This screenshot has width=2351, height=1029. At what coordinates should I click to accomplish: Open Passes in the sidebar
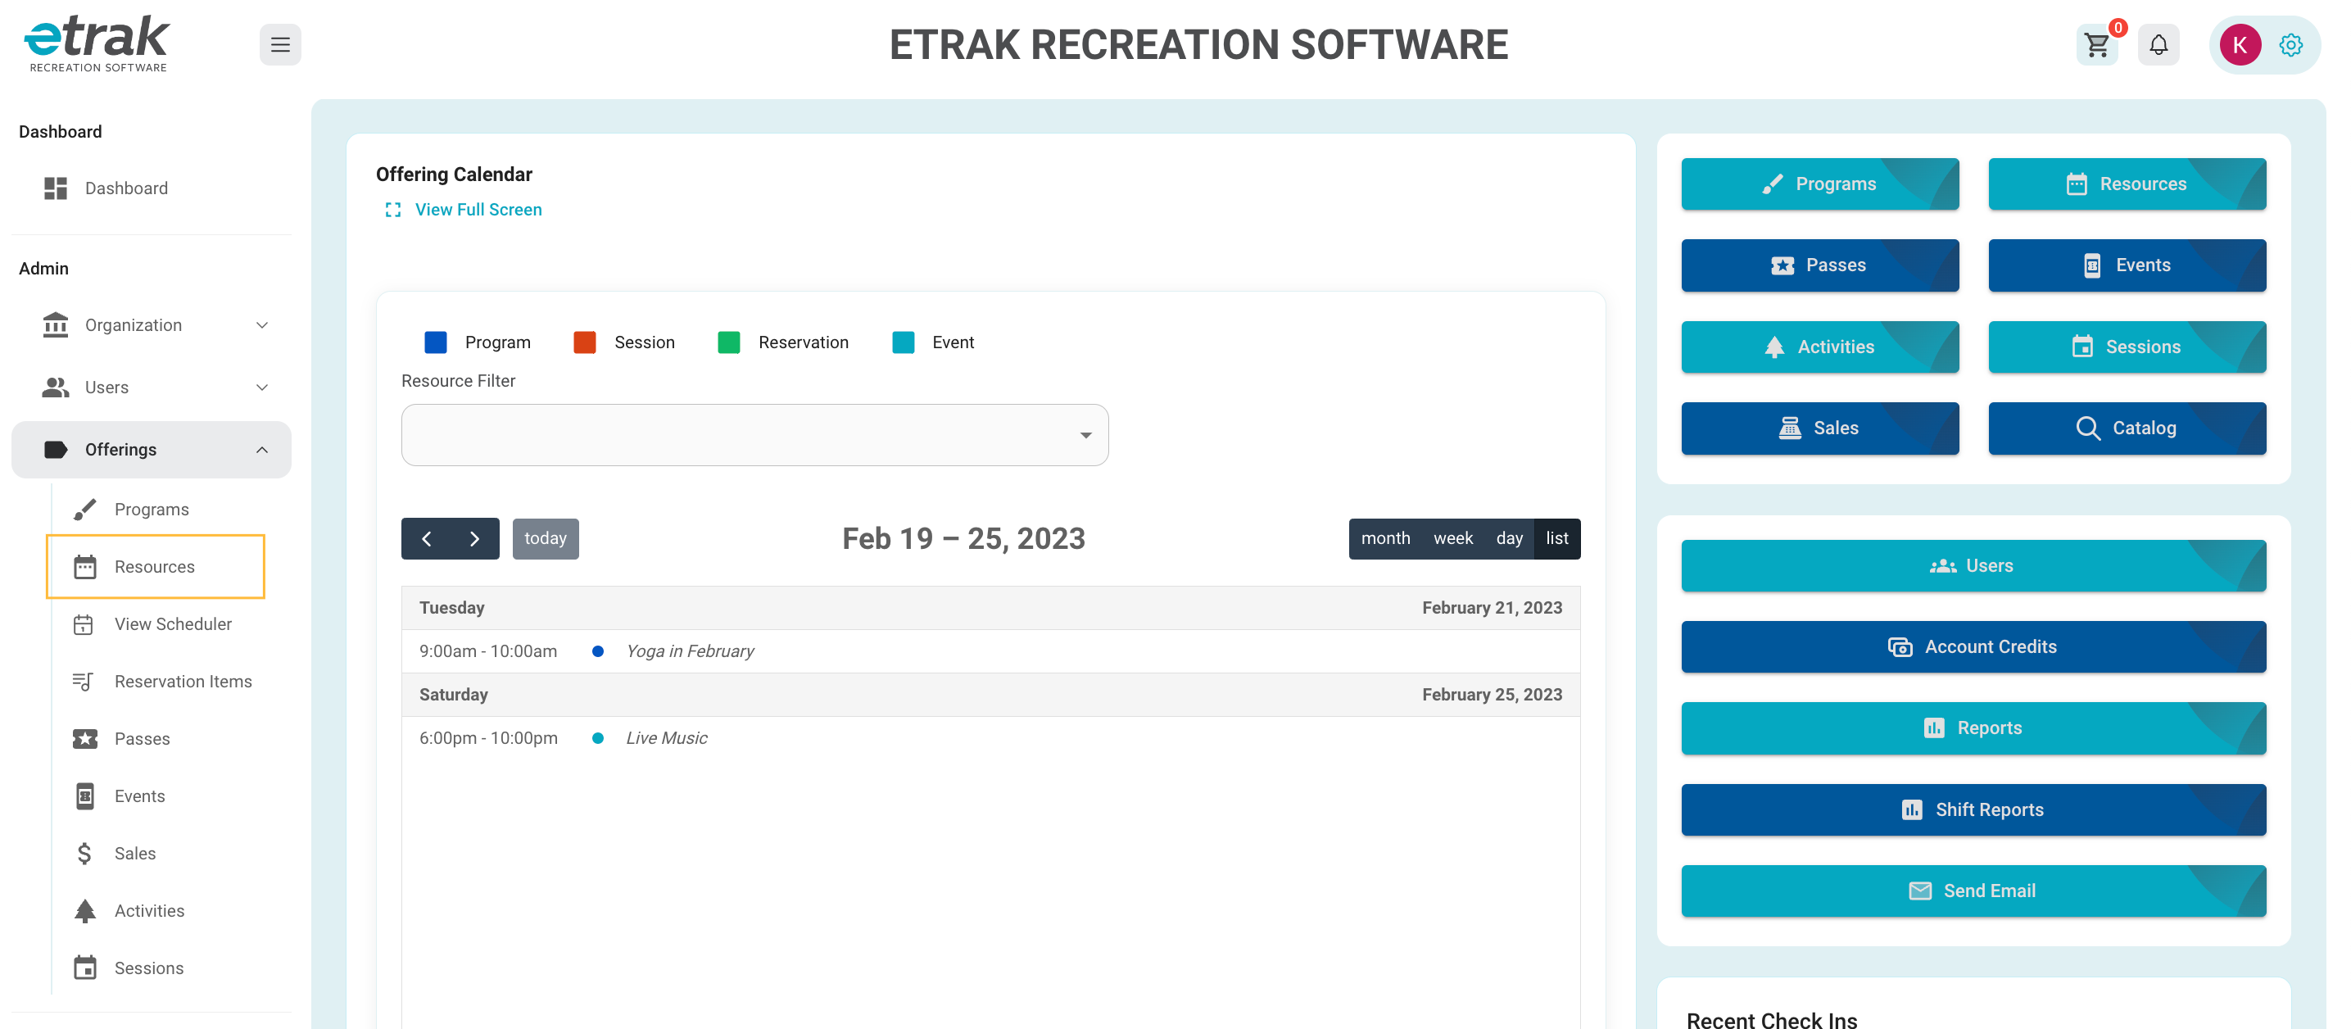point(156,740)
